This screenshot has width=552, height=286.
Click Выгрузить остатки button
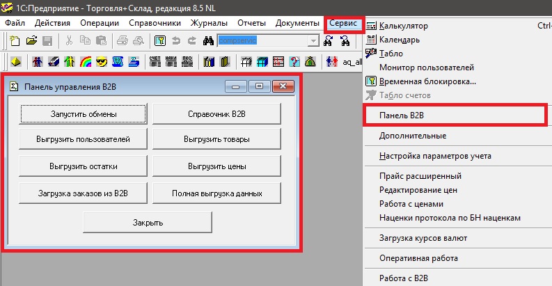(x=83, y=166)
